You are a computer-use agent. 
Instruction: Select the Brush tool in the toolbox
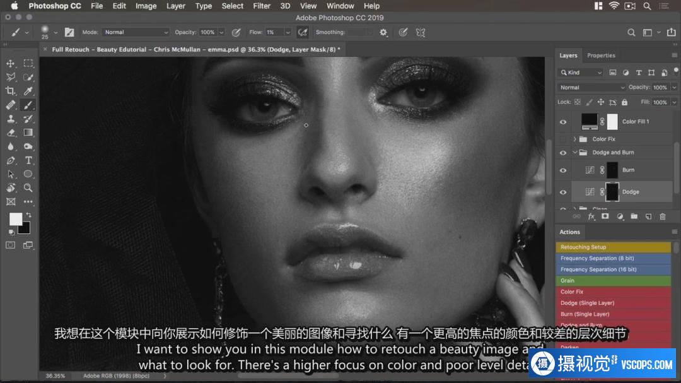point(28,105)
